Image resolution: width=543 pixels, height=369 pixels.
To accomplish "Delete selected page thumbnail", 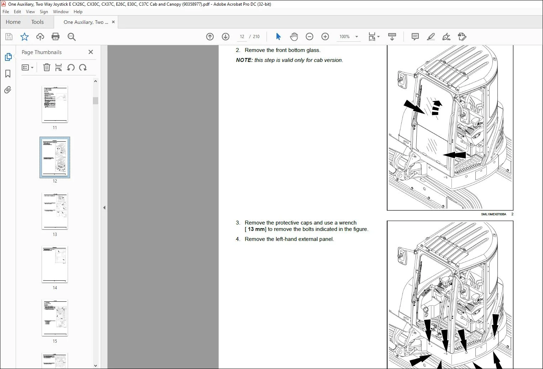I will [x=47, y=67].
